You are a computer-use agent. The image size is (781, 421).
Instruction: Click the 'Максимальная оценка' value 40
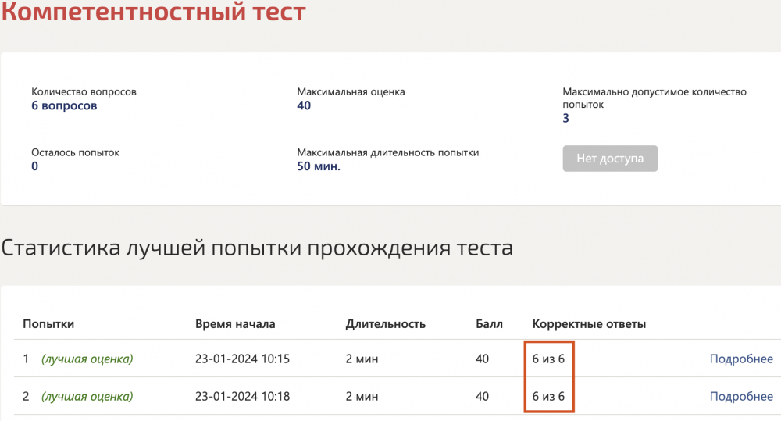(304, 105)
